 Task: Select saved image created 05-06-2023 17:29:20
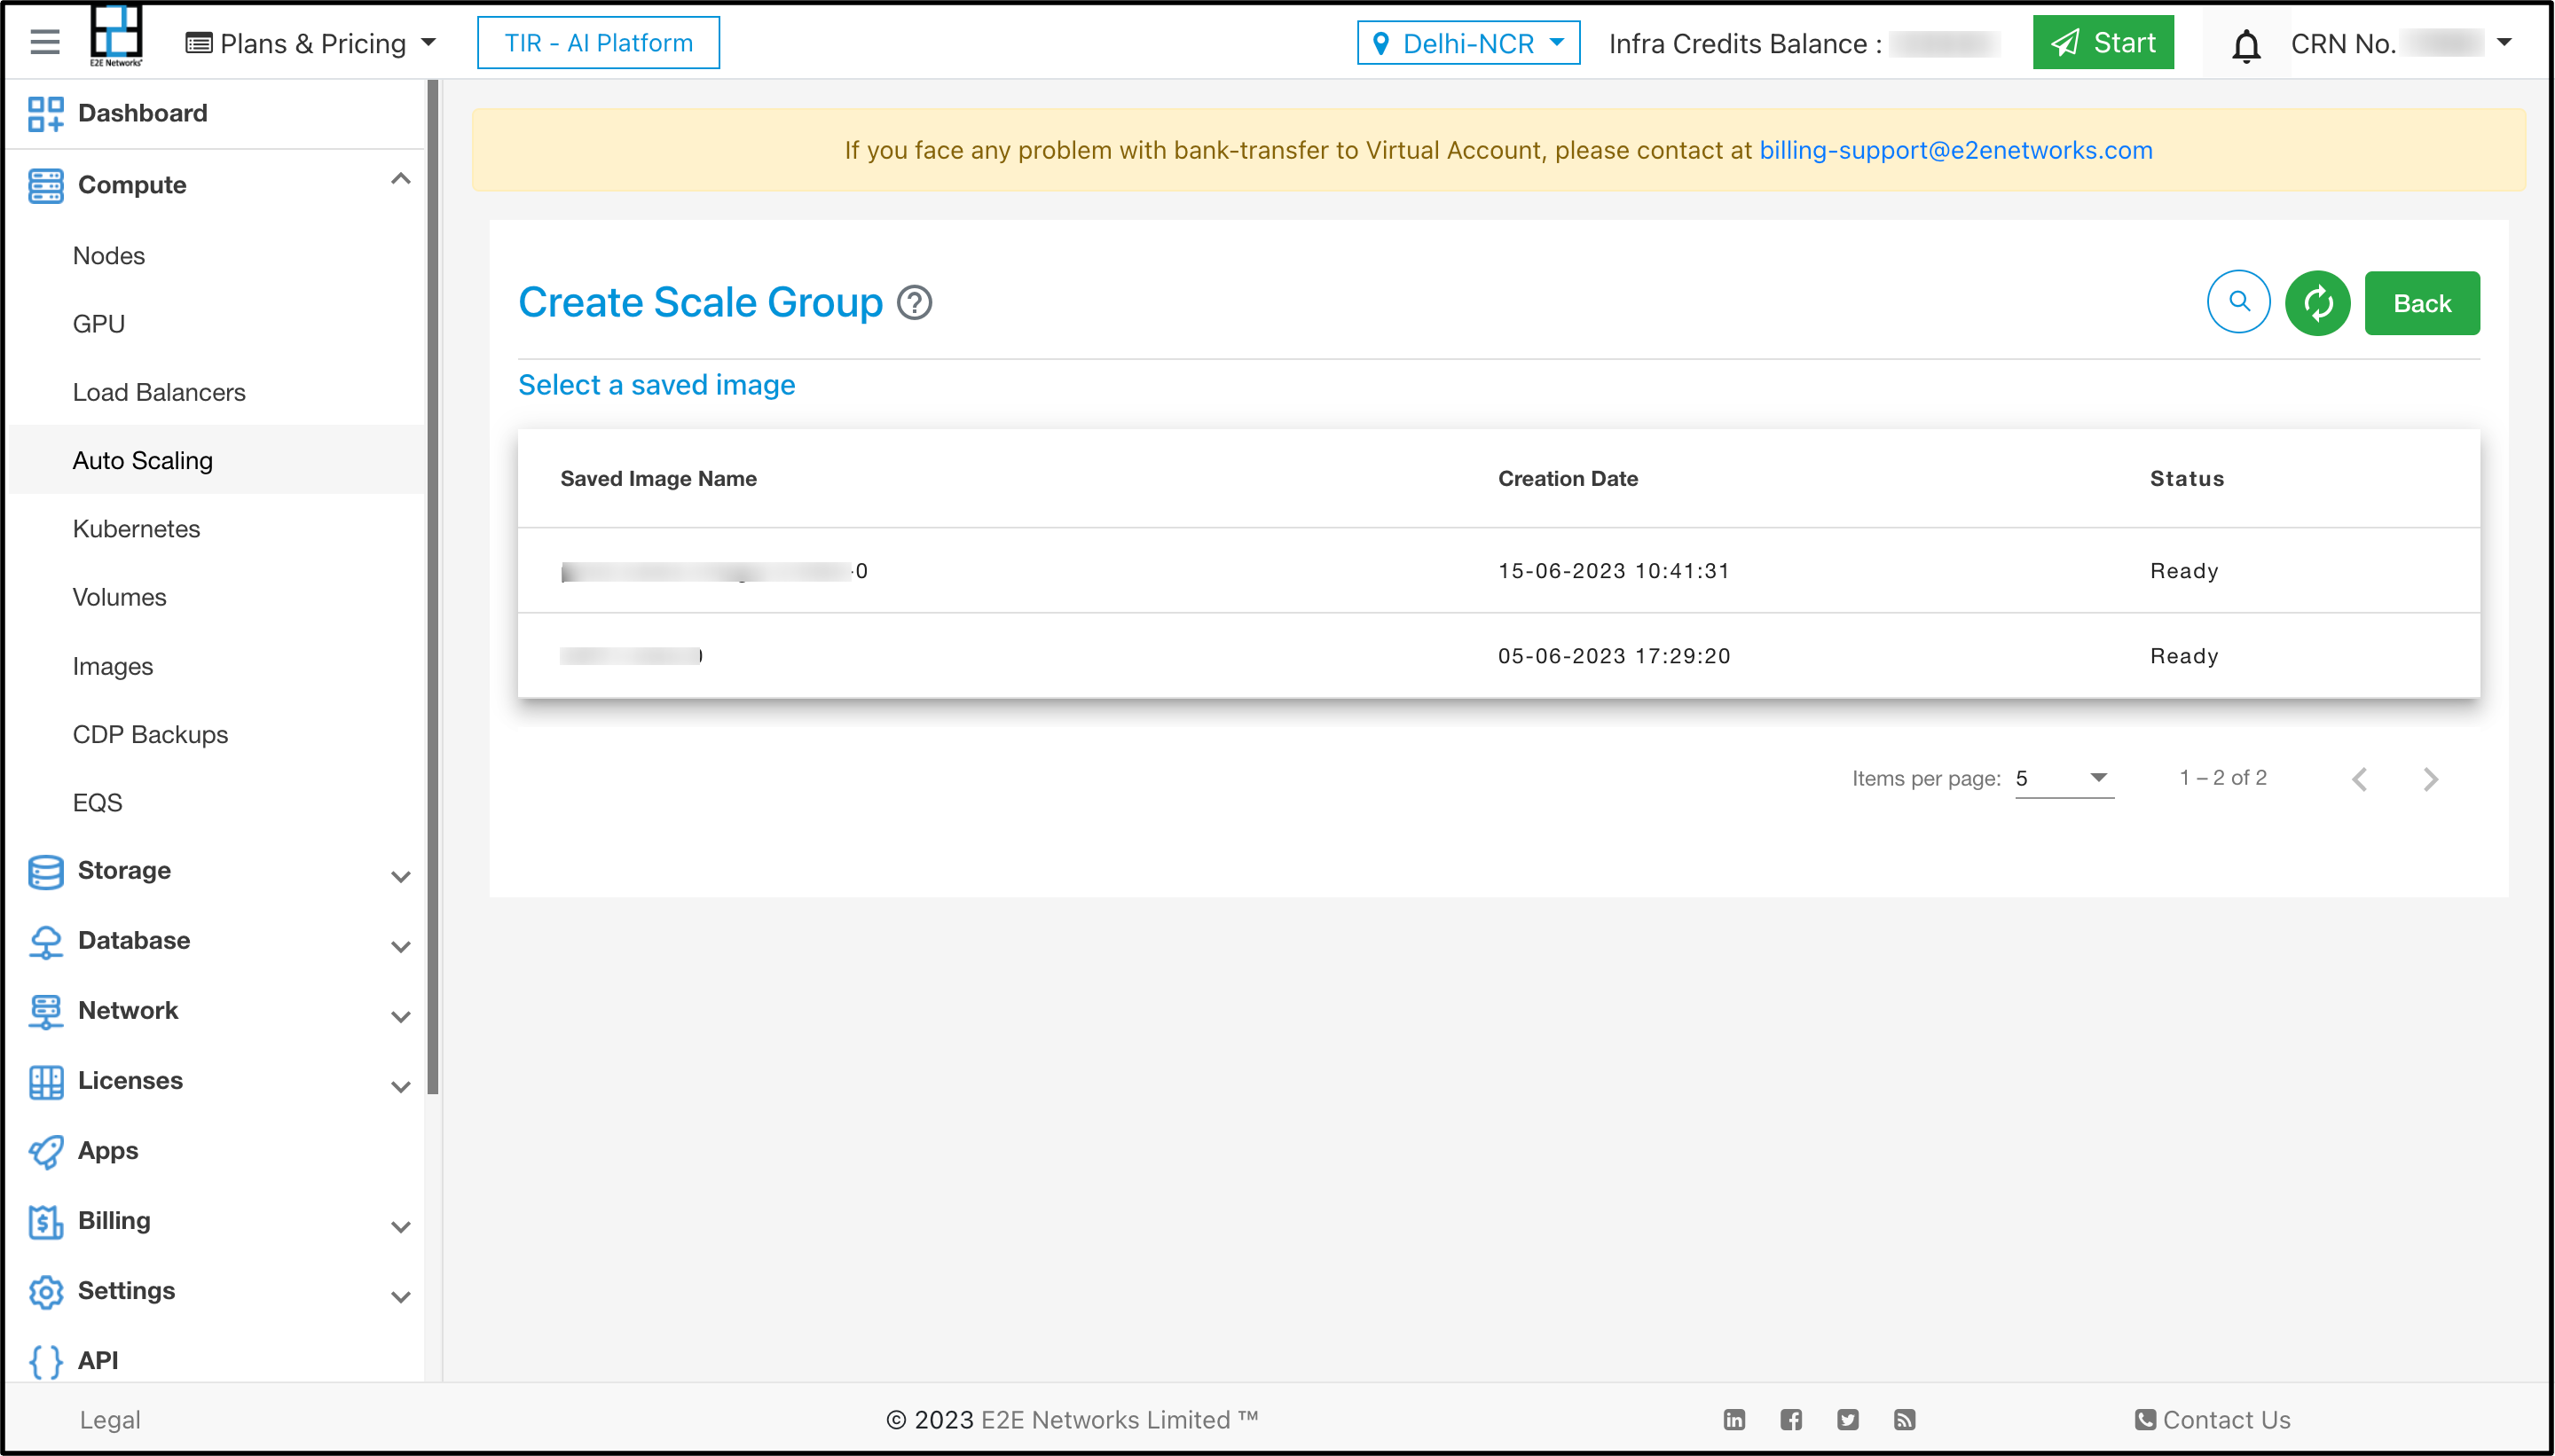point(1498,656)
